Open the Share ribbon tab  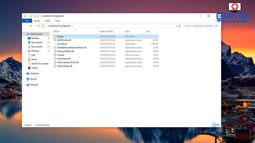(47, 21)
